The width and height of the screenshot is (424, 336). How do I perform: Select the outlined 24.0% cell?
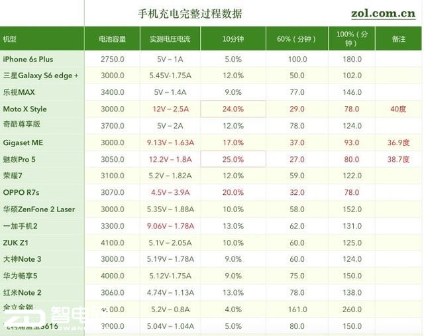point(233,109)
